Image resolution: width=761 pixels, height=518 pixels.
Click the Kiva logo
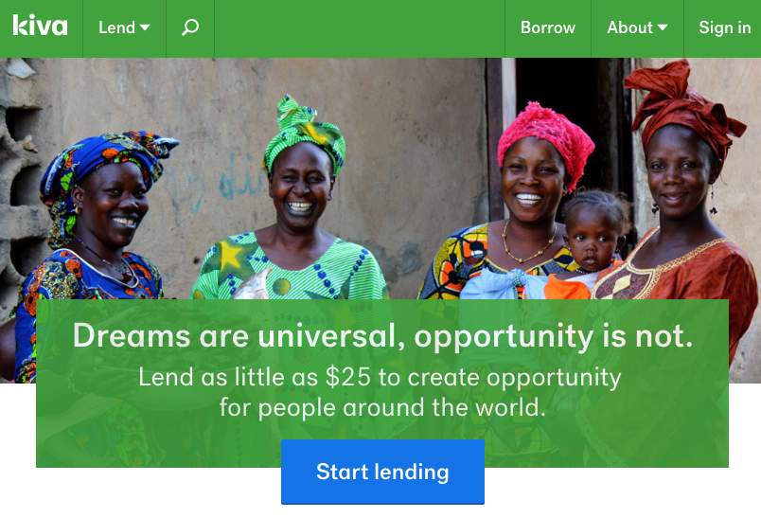pyautogui.click(x=41, y=26)
